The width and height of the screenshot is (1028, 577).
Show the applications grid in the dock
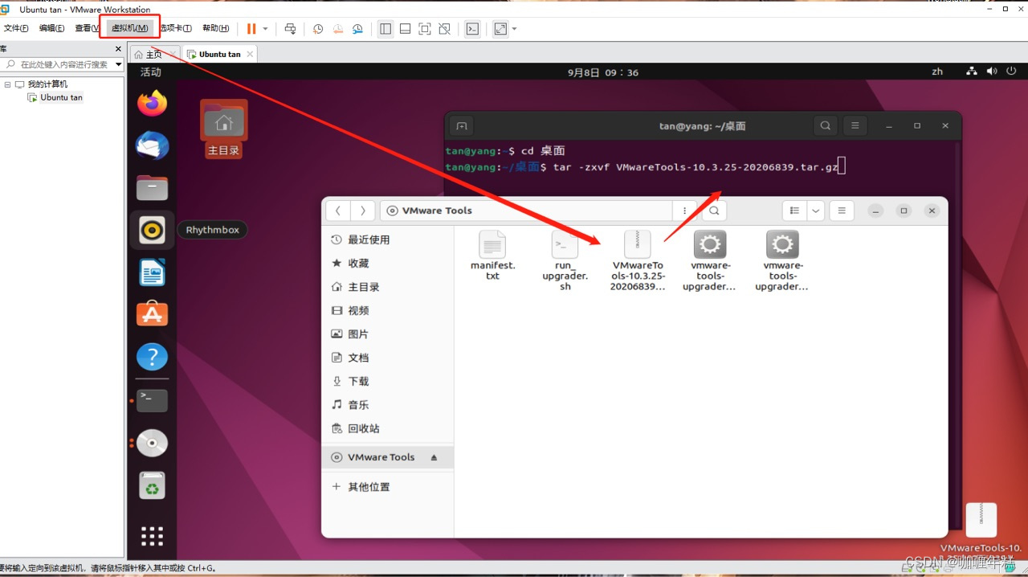point(152,536)
